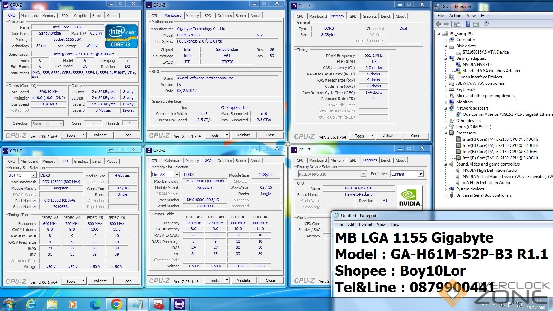Open the NVIDIA NVS 310 display device dropdown
553x311 pixels.
coord(363,174)
